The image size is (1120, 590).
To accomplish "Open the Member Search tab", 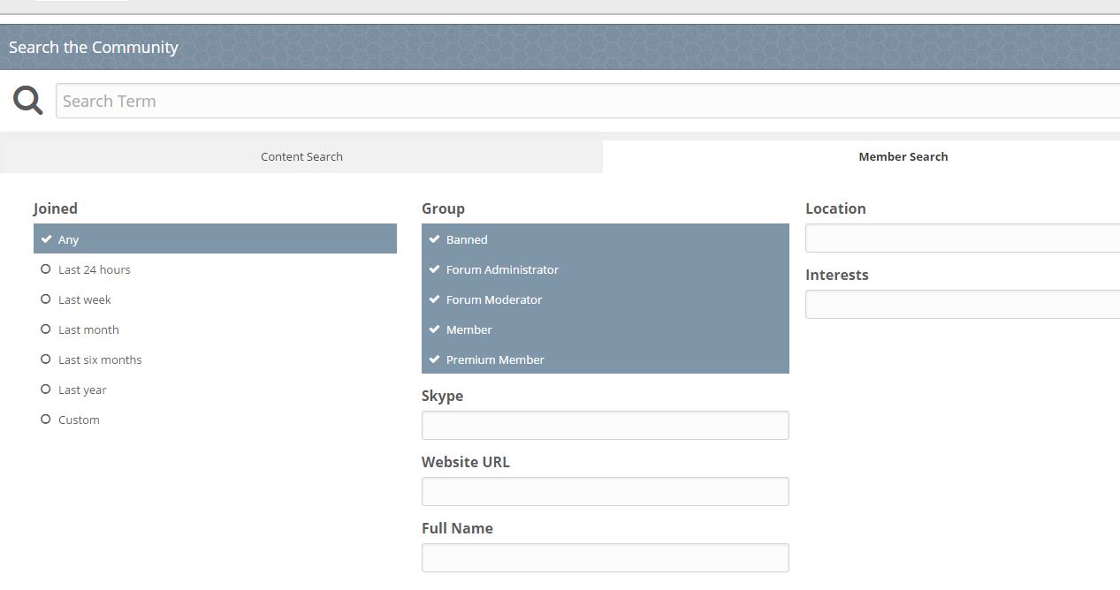I will (x=861, y=156).
